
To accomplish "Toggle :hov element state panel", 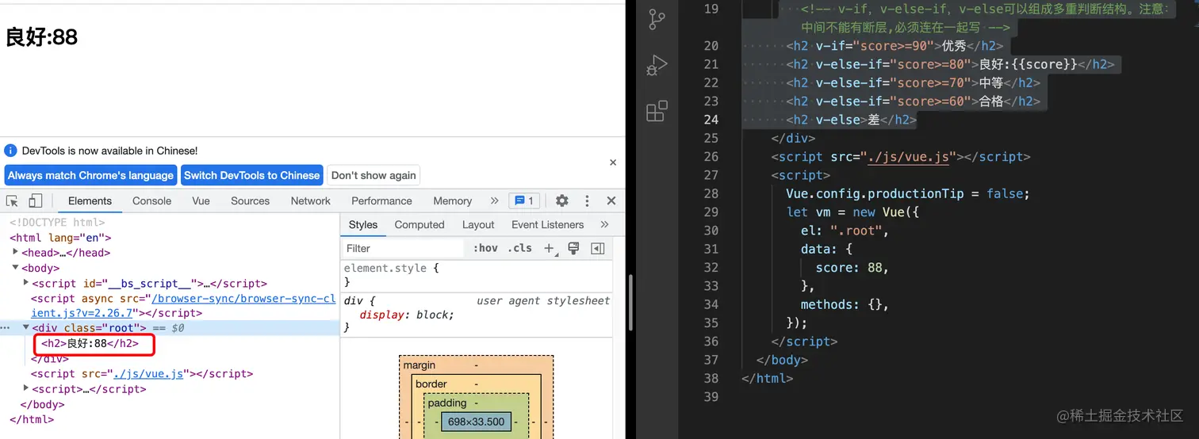I will (485, 248).
